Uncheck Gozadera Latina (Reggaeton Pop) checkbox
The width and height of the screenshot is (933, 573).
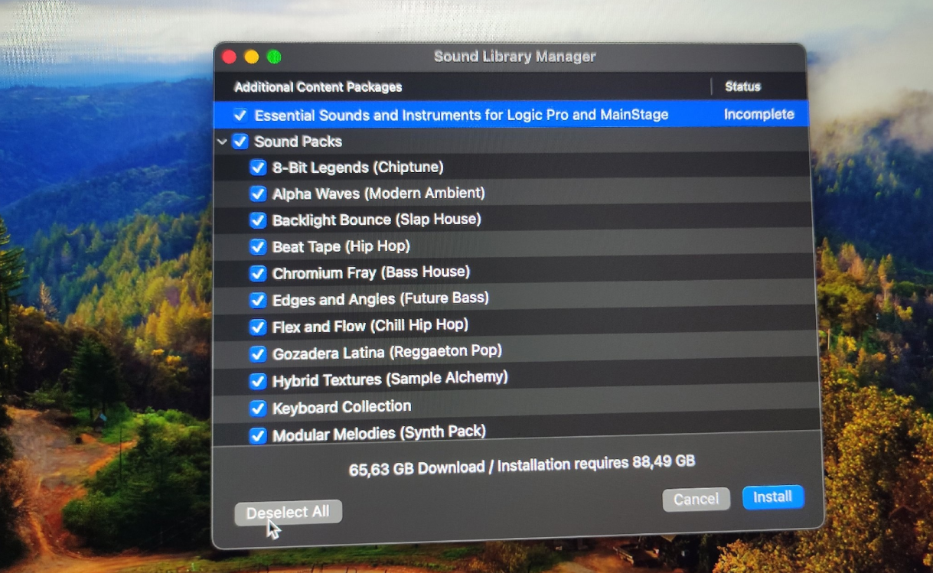tap(258, 353)
